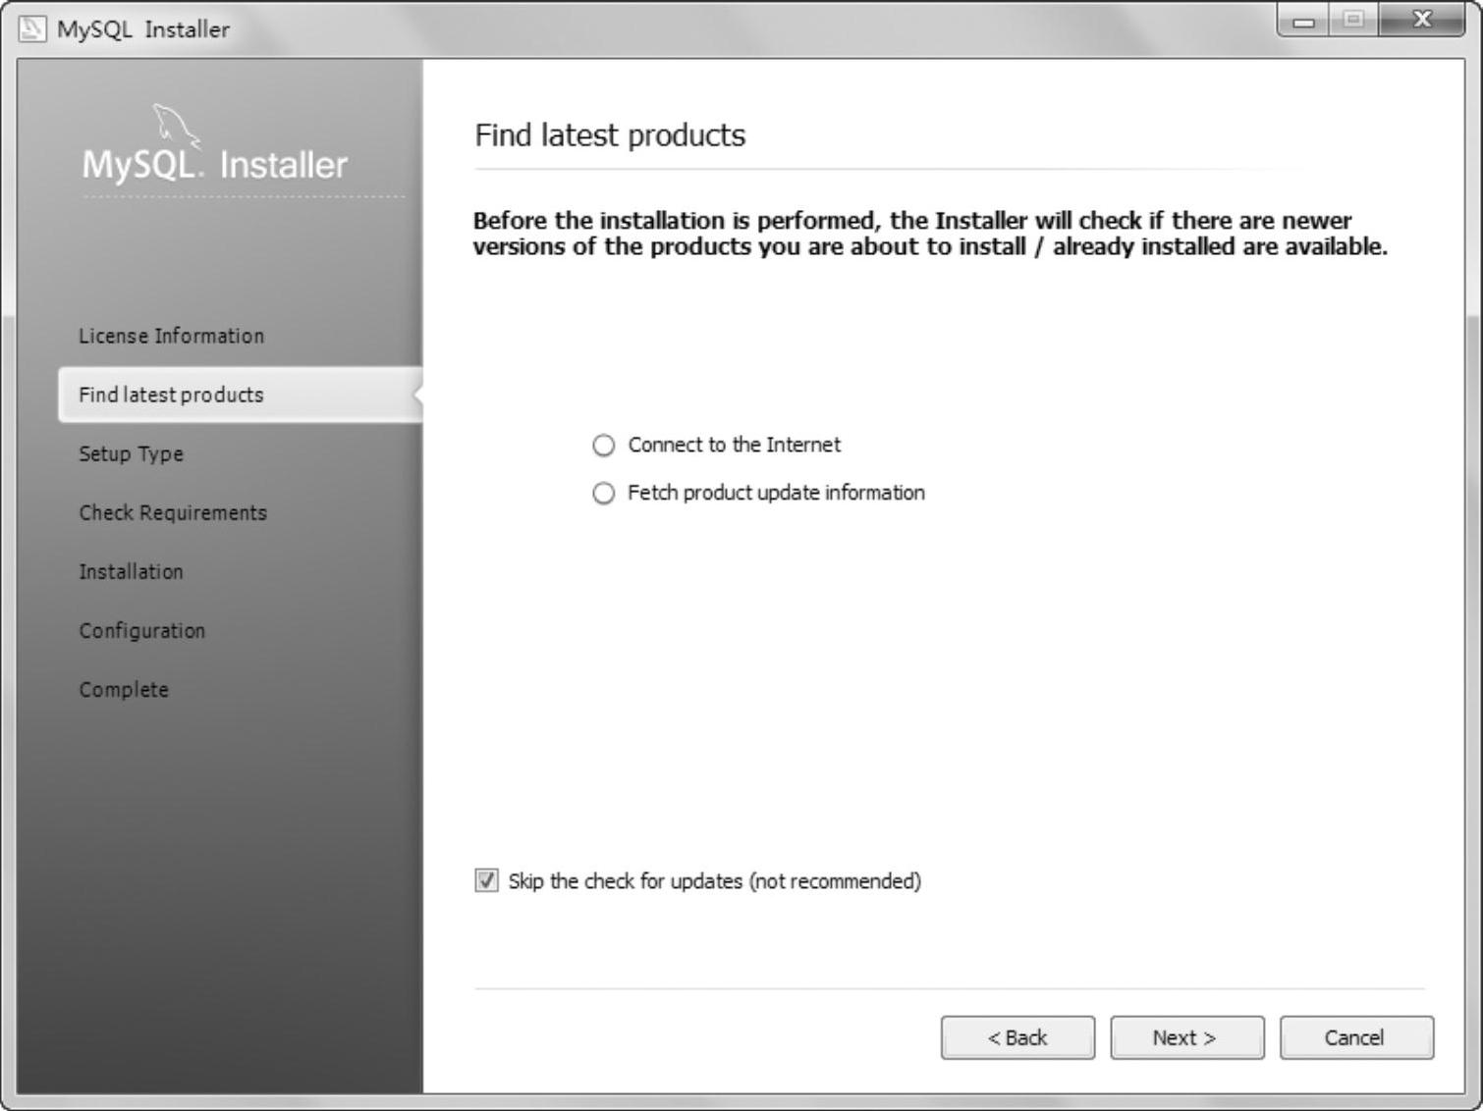This screenshot has height=1111, width=1483.
Task: Close the MySQL Installer window
Action: click(x=1421, y=21)
